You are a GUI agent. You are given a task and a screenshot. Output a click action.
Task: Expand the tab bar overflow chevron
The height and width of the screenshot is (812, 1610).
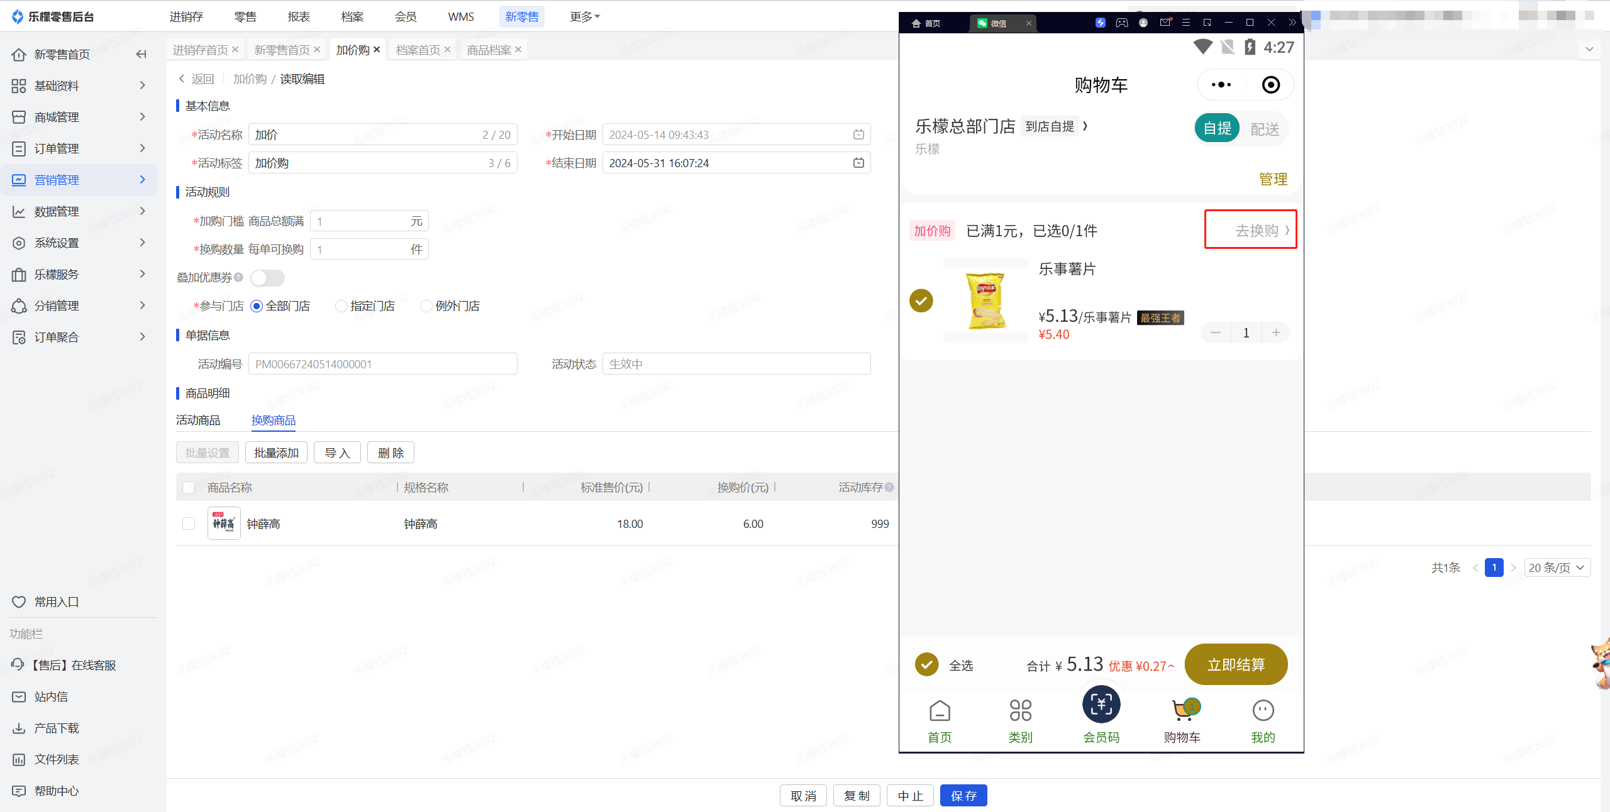coord(1589,49)
